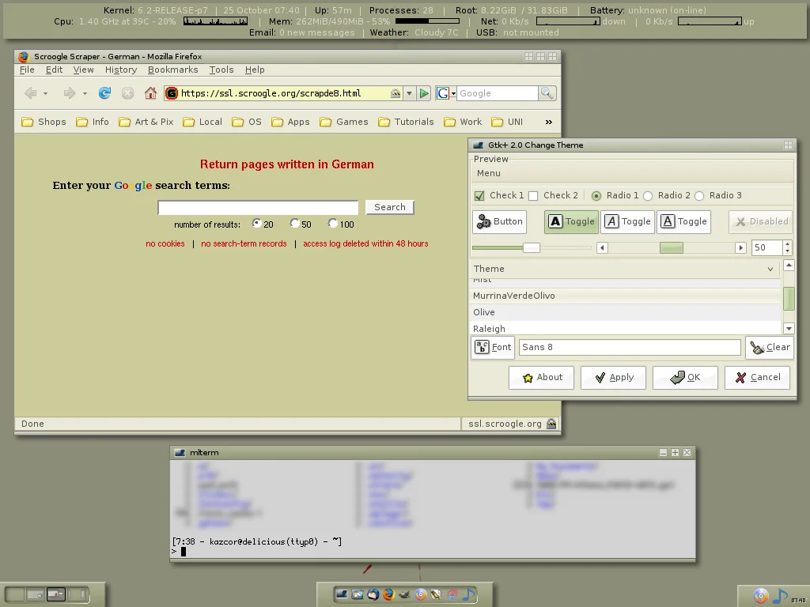Screen dimensions: 810x607
Task: Click the Firefox URL address field
Action: [x=284, y=93]
